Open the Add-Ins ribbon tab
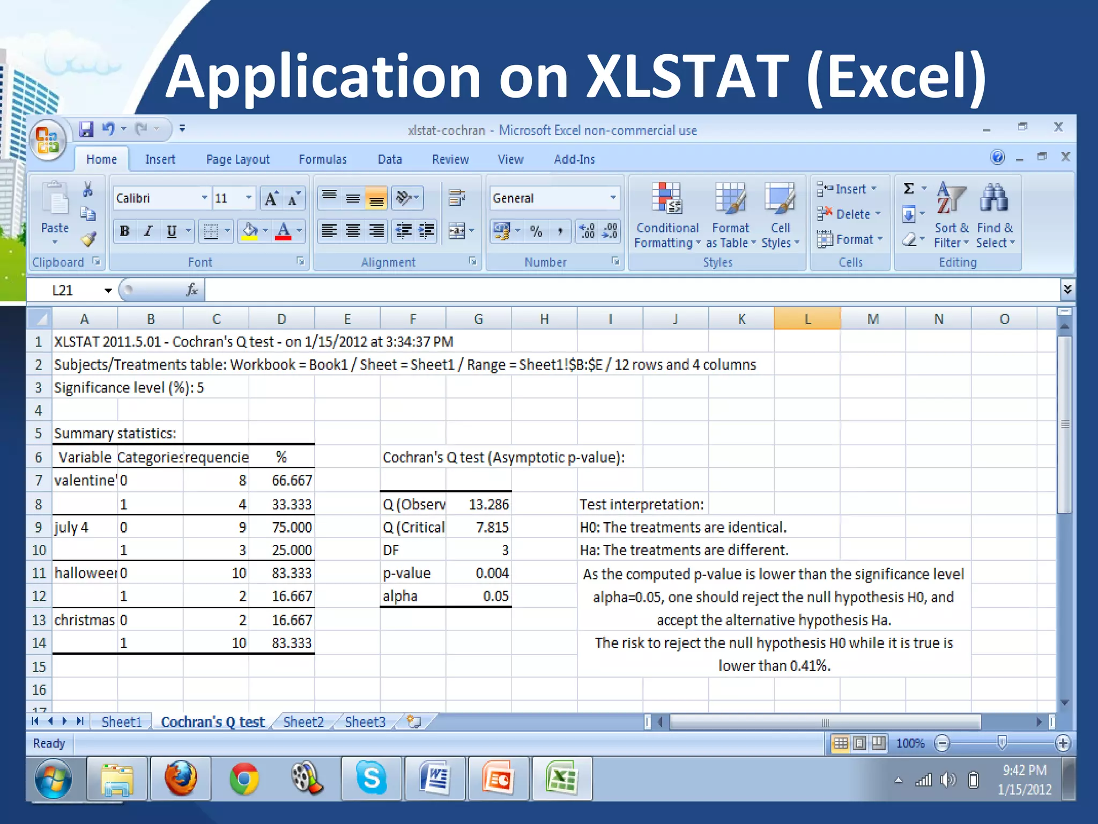Image resolution: width=1098 pixels, height=824 pixels. tap(574, 159)
